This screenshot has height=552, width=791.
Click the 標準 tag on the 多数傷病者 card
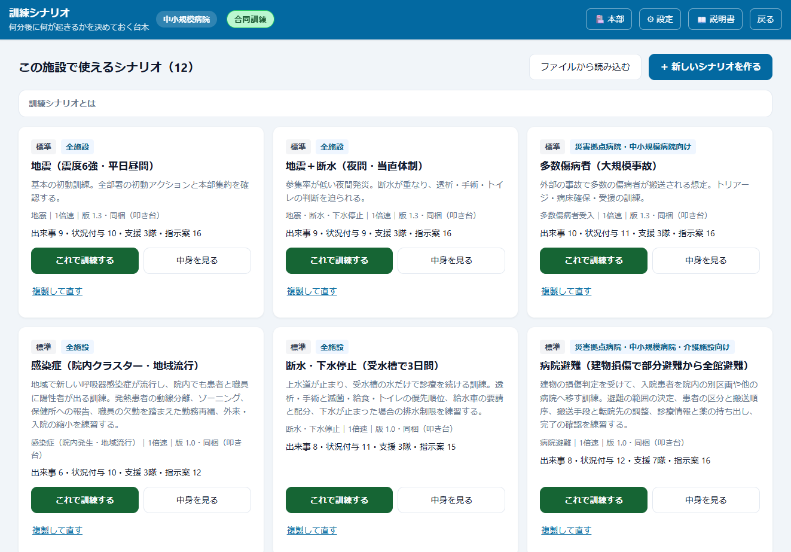pyautogui.click(x=552, y=147)
